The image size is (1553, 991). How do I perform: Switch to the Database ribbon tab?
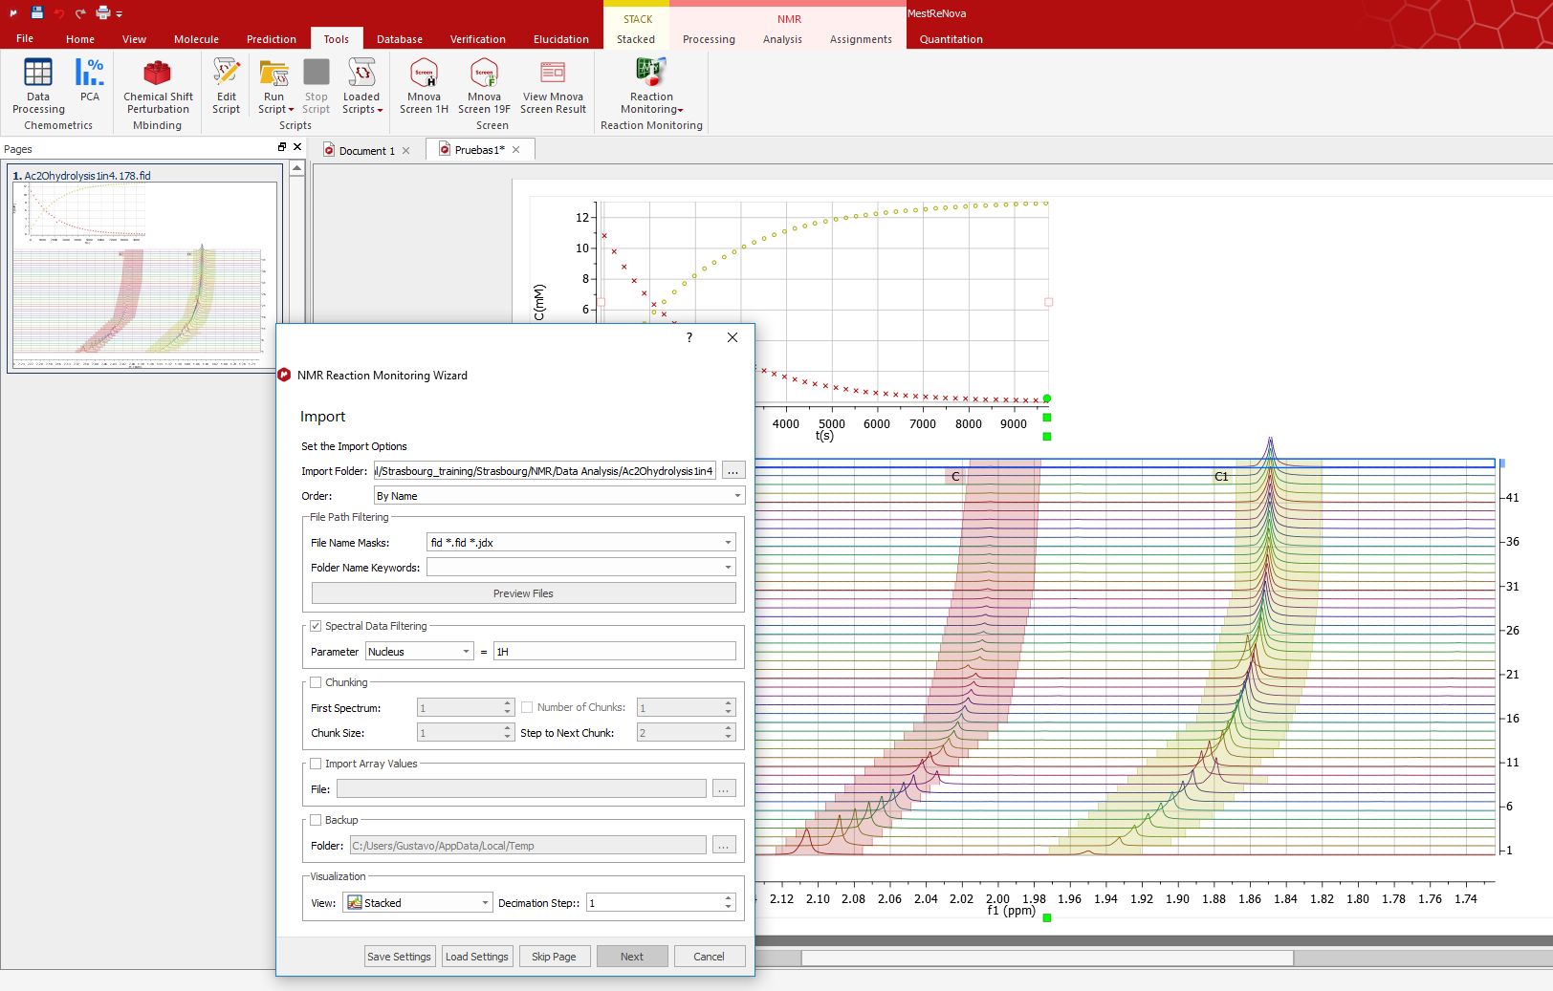pyautogui.click(x=400, y=39)
